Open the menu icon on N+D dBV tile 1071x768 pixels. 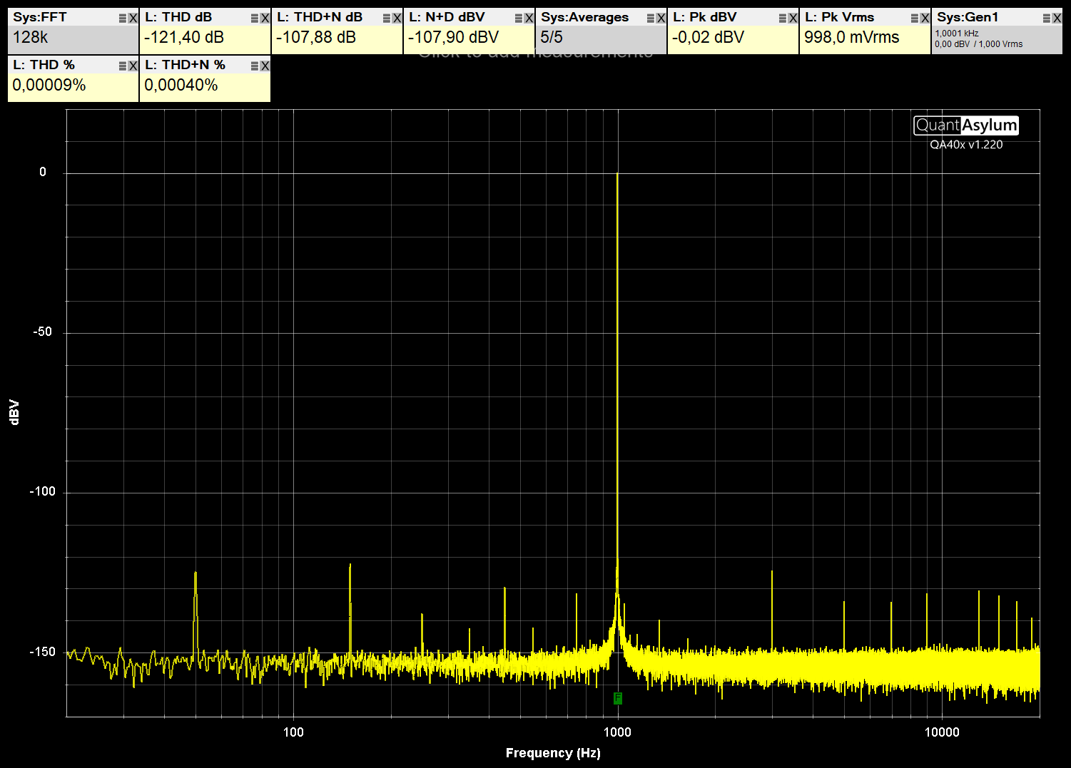point(519,19)
